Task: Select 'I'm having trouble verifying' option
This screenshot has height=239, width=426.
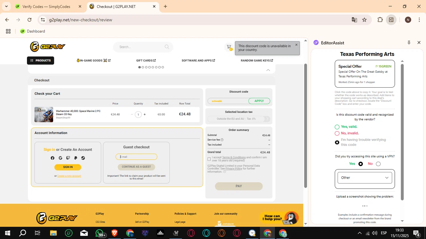Action: pos(337,142)
